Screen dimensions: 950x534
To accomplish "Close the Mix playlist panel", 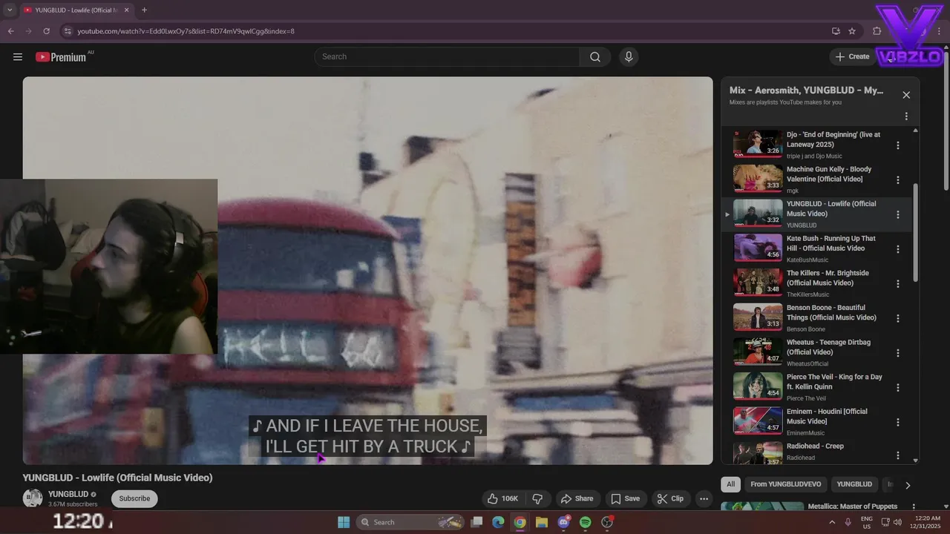I will tap(906, 95).
